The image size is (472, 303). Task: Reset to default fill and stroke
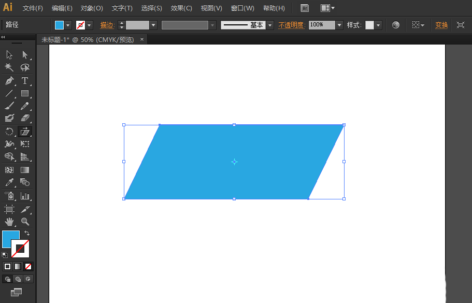click(5, 255)
